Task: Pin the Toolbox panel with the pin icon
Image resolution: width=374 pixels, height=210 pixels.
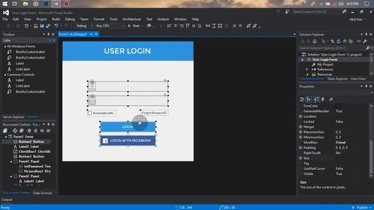Action: (49, 34)
